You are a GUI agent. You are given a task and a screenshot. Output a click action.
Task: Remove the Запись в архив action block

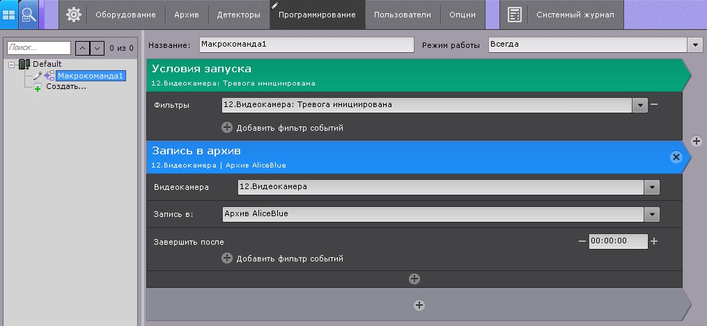[x=675, y=157]
